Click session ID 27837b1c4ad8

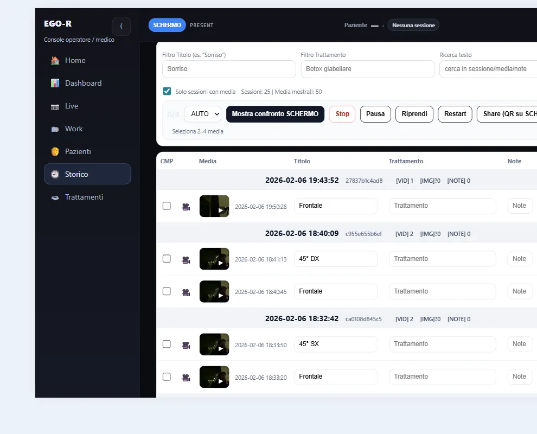click(364, 181)
